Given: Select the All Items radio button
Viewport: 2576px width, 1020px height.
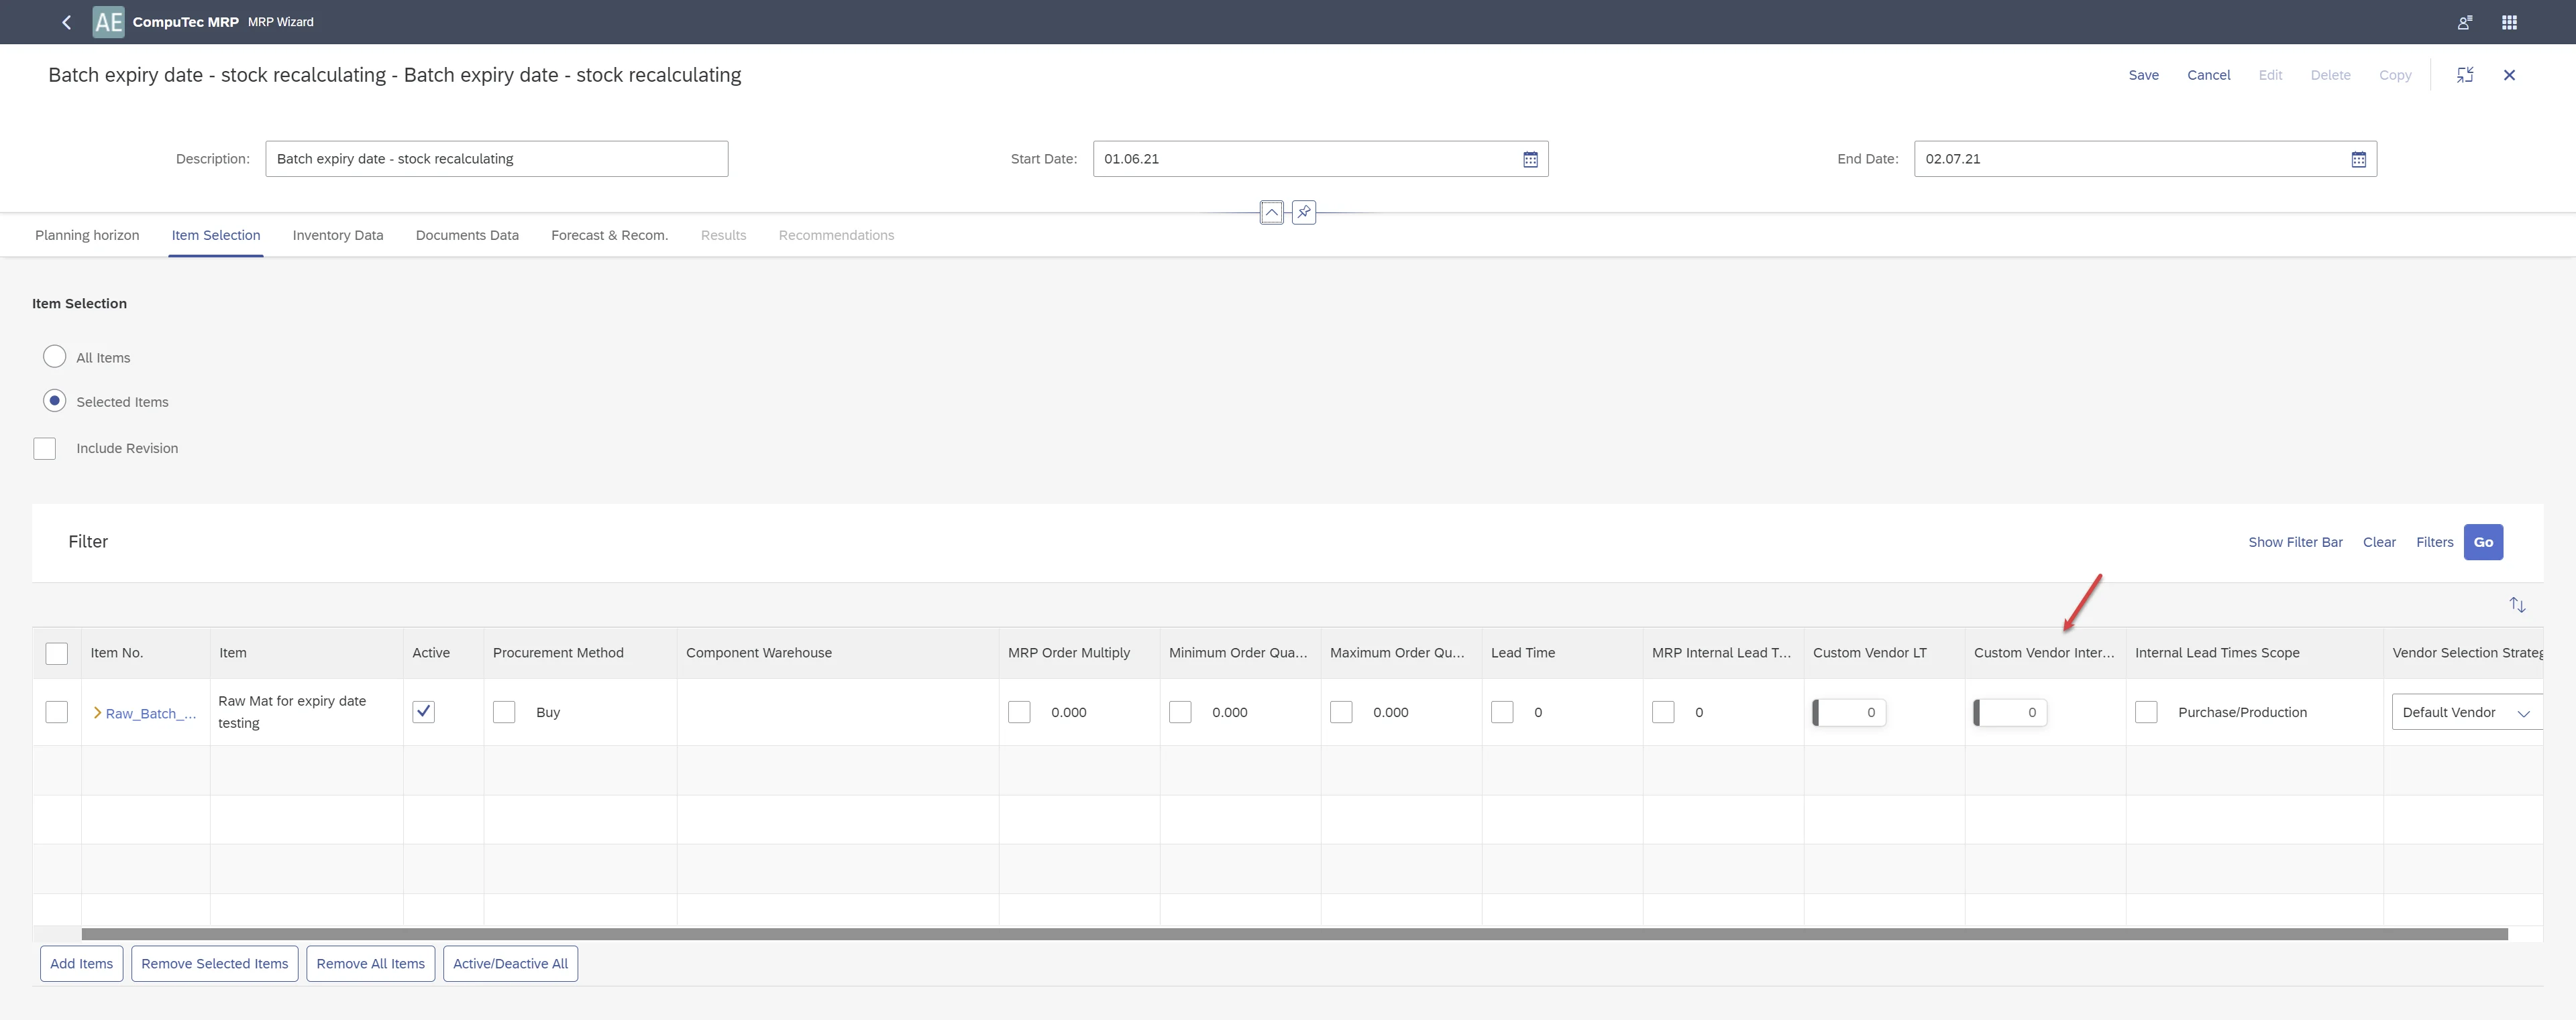Looking at the screenshot, I should 55,357.
